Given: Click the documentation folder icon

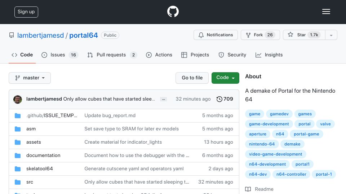Looking at the screenshot, I should pyautogui.click(x=18, y=156).
